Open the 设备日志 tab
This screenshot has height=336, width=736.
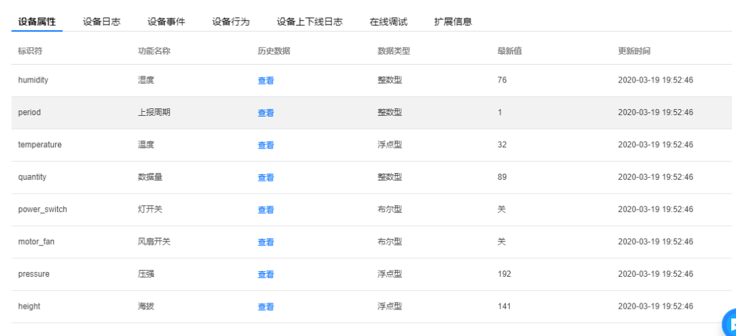pos(102,22)
